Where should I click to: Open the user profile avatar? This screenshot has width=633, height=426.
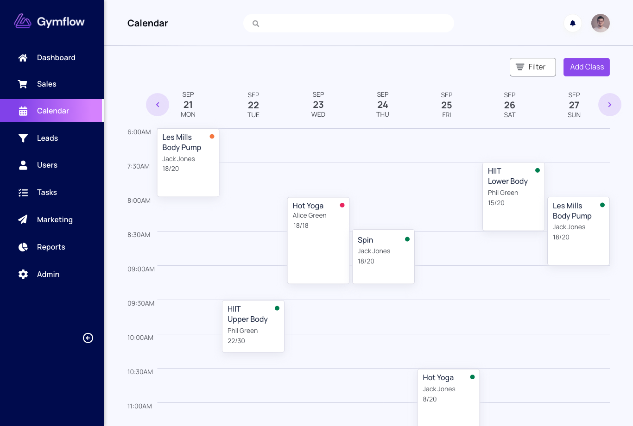pos(600,23)
